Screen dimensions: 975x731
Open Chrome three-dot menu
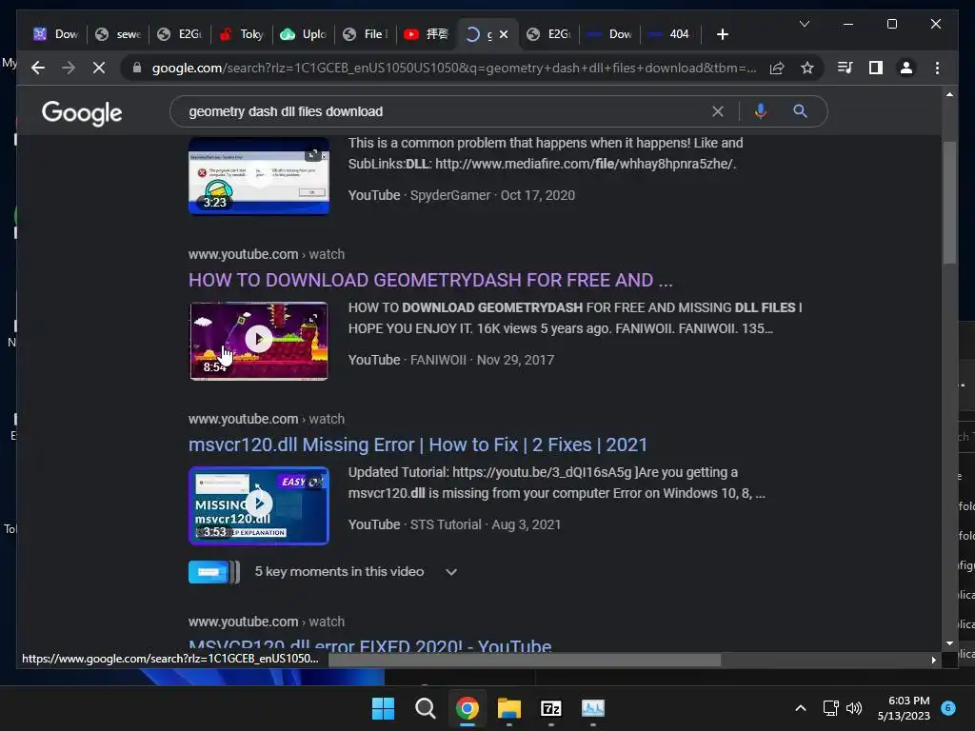[937, 68]
